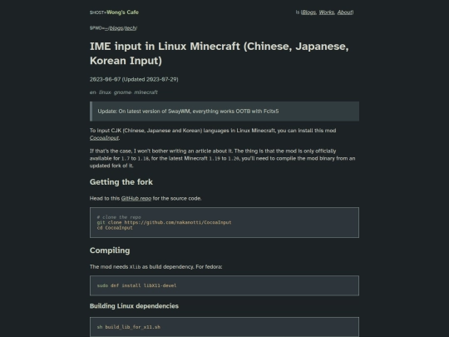Click the 'cd CocoaInput' command line
449x337 pixels.
pyautogui.click(x=115, y=228)
